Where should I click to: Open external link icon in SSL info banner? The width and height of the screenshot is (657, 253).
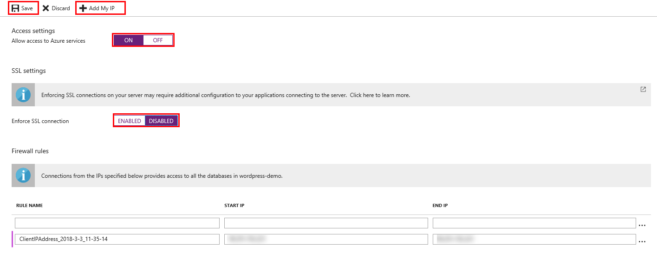click(643, 90)
